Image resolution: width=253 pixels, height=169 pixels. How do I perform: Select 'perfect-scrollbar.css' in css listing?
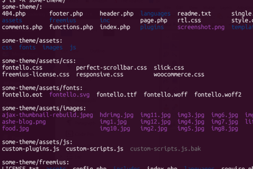(x=111, y=68)
